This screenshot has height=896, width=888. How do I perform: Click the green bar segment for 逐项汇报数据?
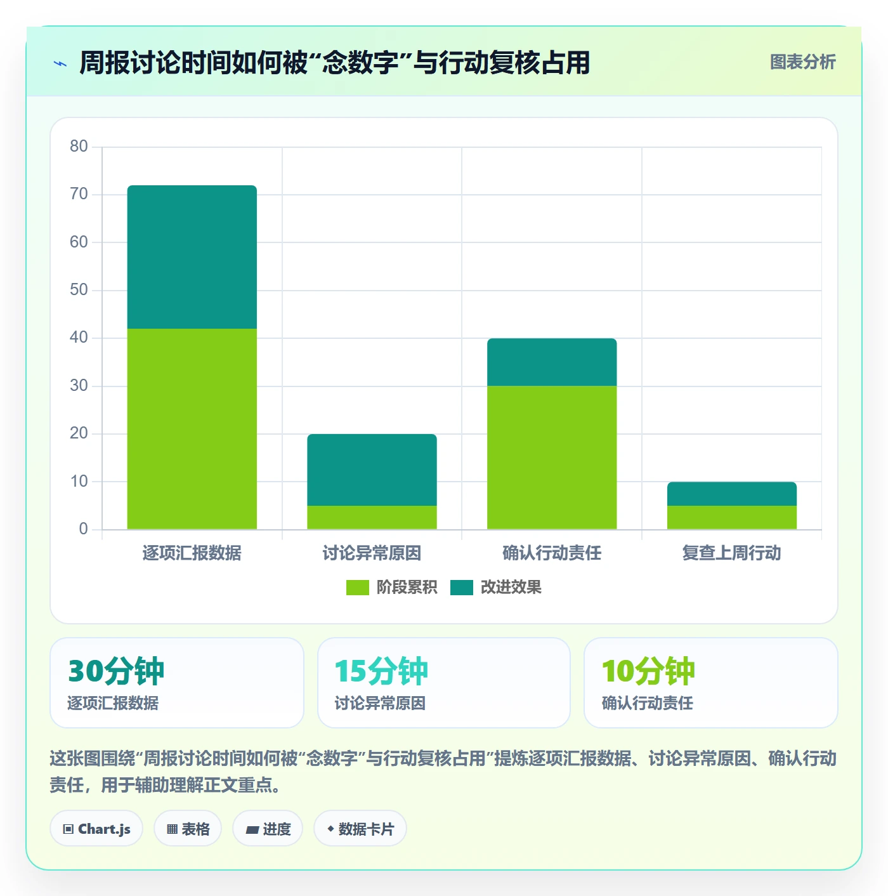[x=192, y=429]
